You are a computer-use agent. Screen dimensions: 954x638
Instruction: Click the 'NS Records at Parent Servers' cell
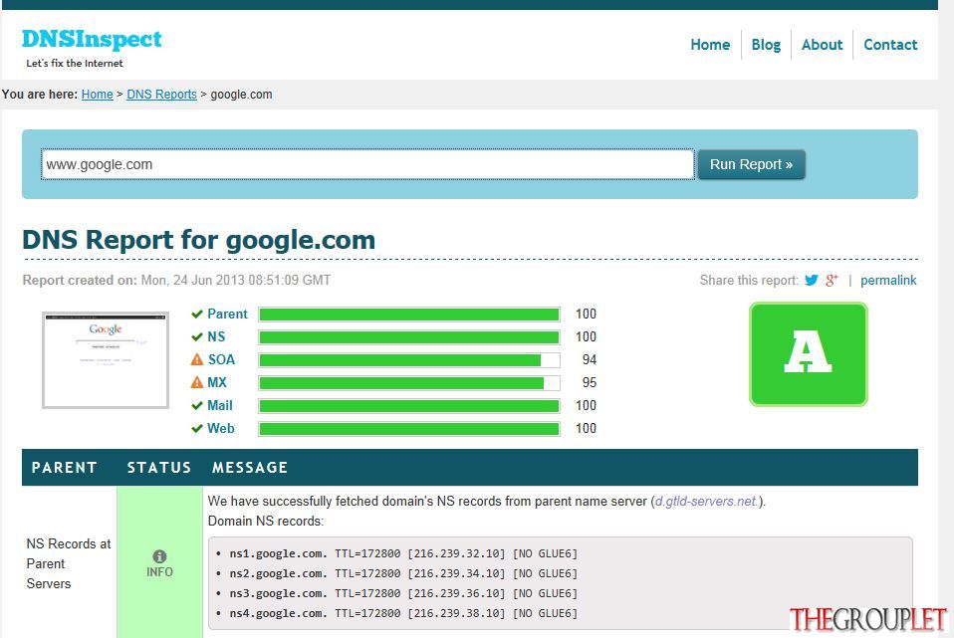tap(69, 563)
